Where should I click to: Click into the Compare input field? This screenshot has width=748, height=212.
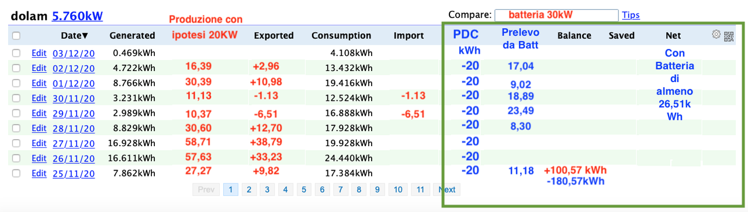tap(556, 15)
